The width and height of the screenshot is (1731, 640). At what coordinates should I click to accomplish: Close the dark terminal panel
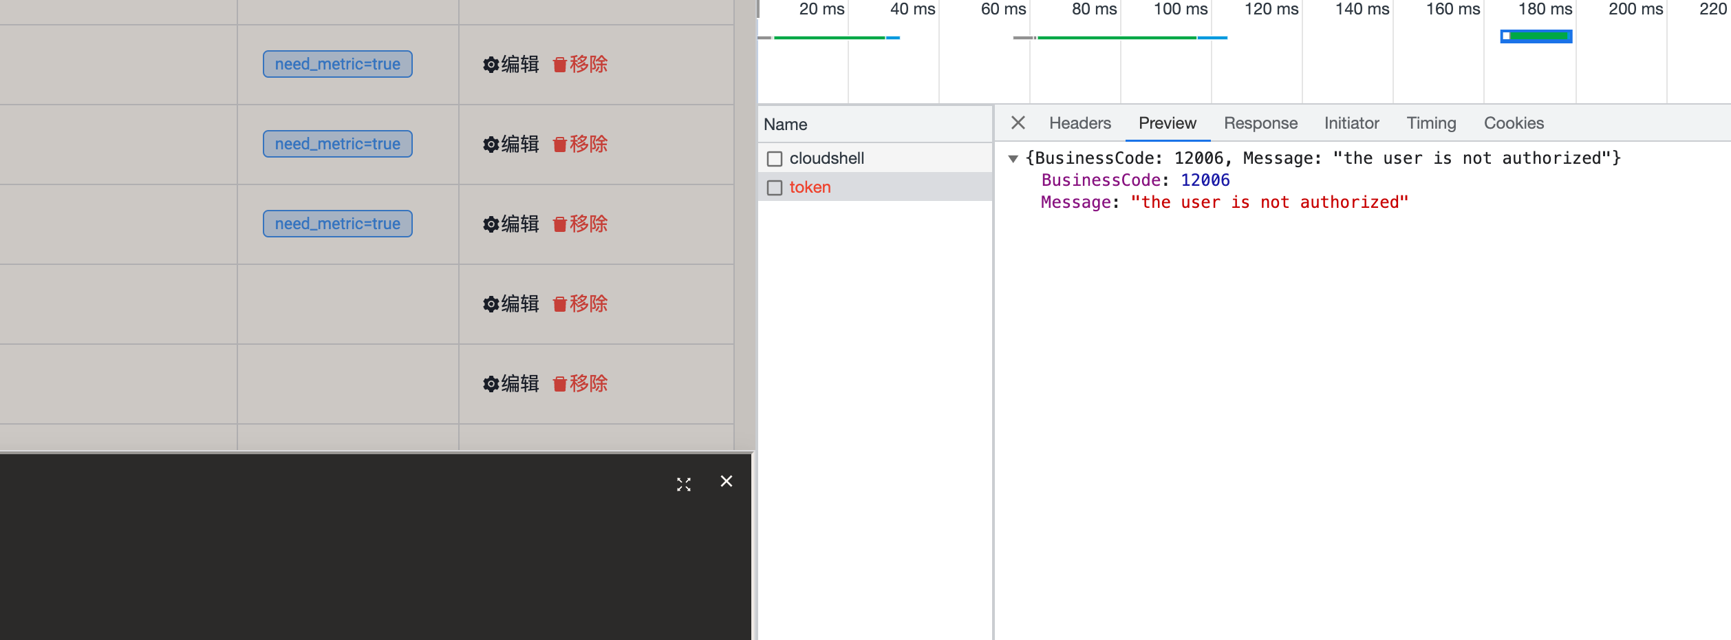(727, 482)
